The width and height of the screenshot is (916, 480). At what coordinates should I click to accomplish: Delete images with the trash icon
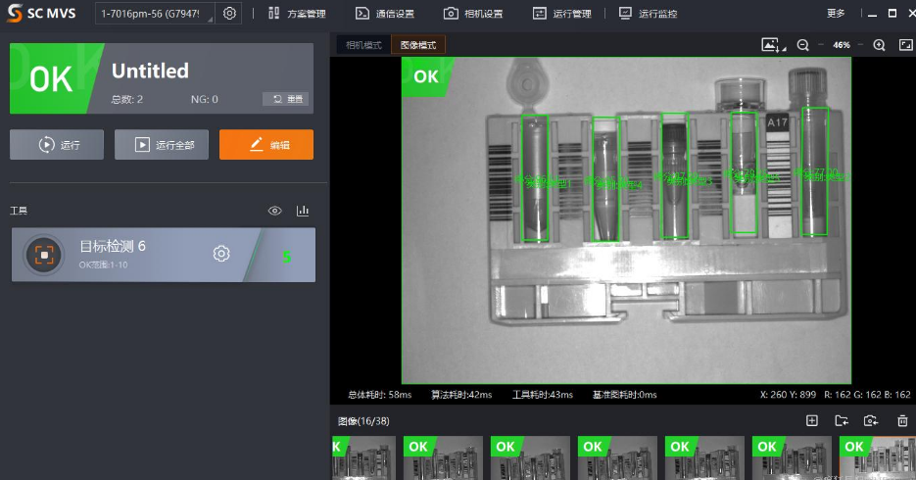click(x=902, y=420)
